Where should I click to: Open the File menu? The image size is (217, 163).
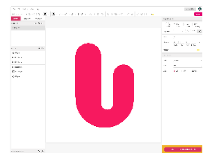pos(14,9)
